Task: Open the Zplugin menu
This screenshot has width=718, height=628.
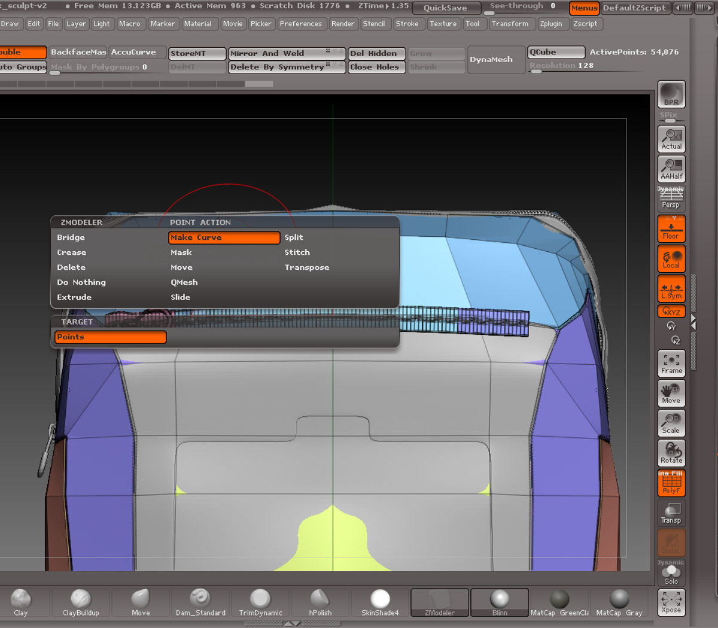Action: coord(551,24)
